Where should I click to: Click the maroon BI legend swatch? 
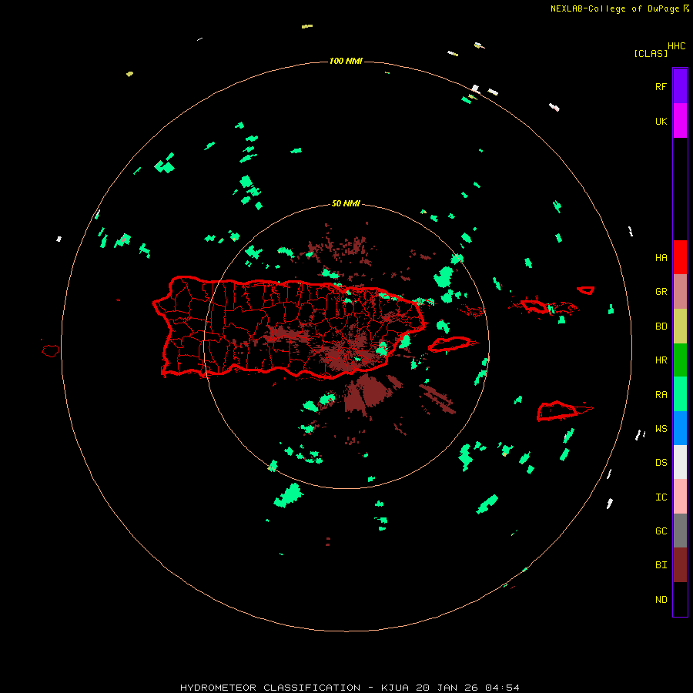click(680, 565)
